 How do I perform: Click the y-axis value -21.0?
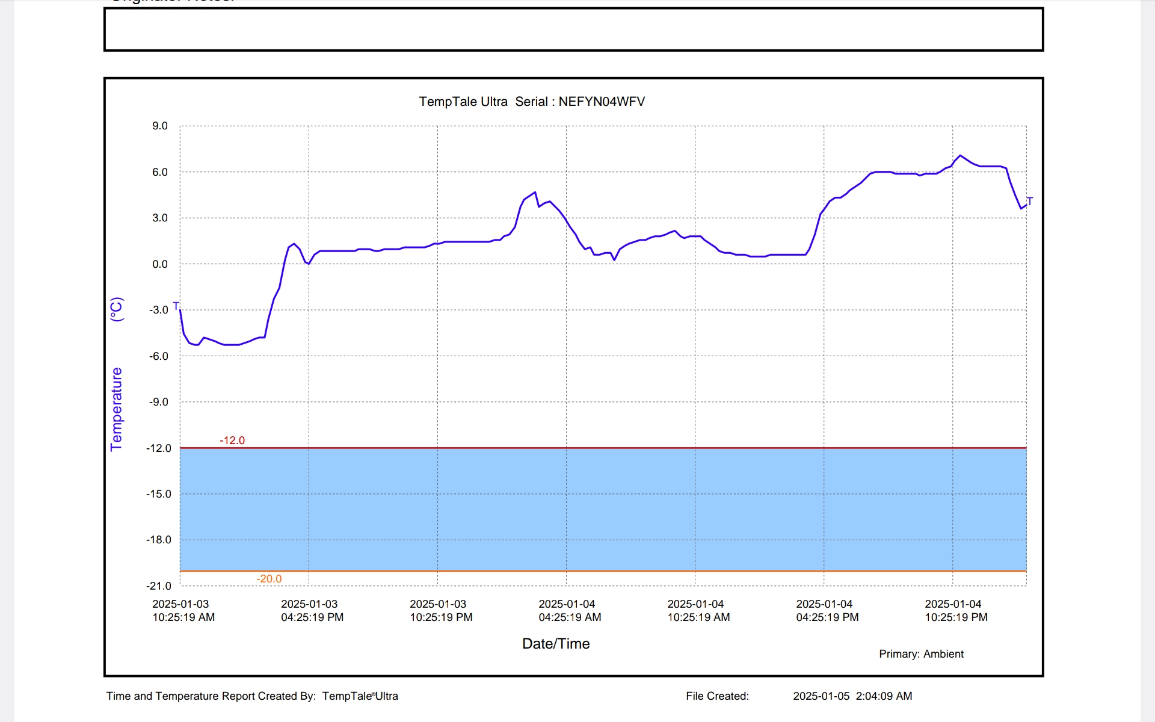point(159,586)
